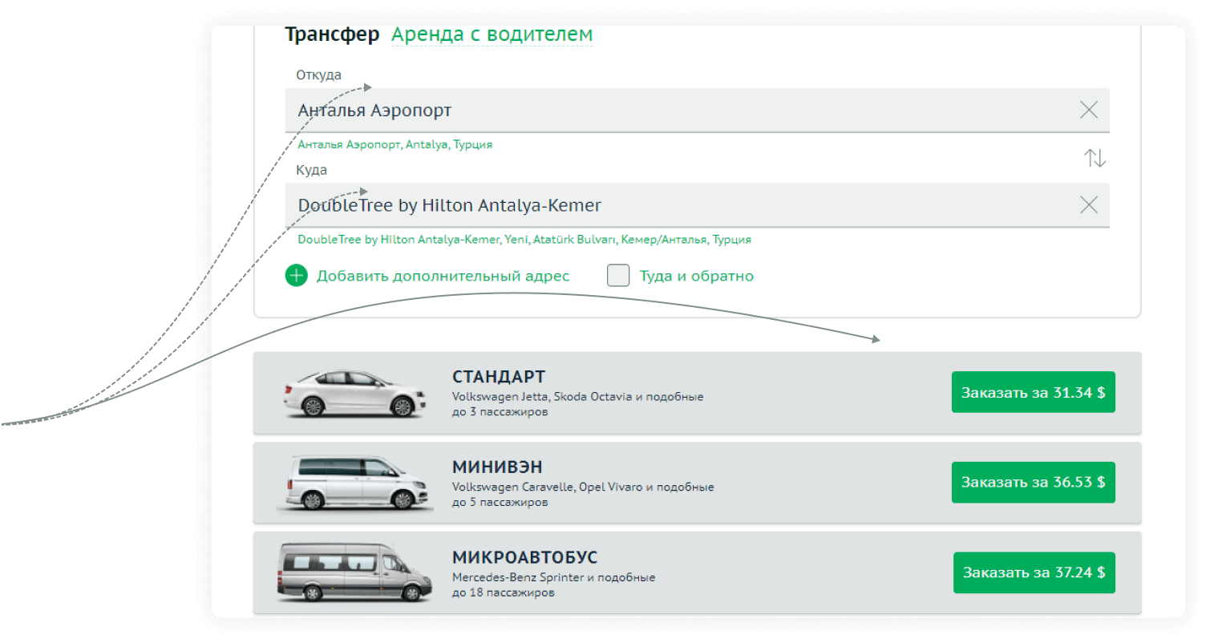
Task: Order Minivan for 36.53 $
Action: tap(1033, 483)
